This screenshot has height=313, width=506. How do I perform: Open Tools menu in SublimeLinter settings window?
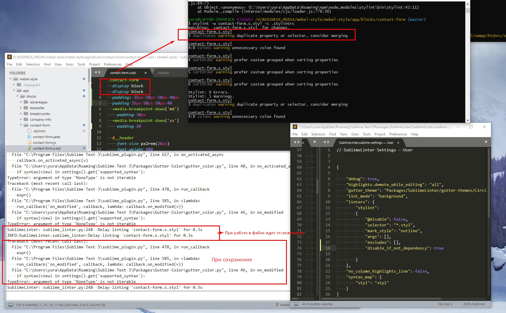[x=367, y=134]
